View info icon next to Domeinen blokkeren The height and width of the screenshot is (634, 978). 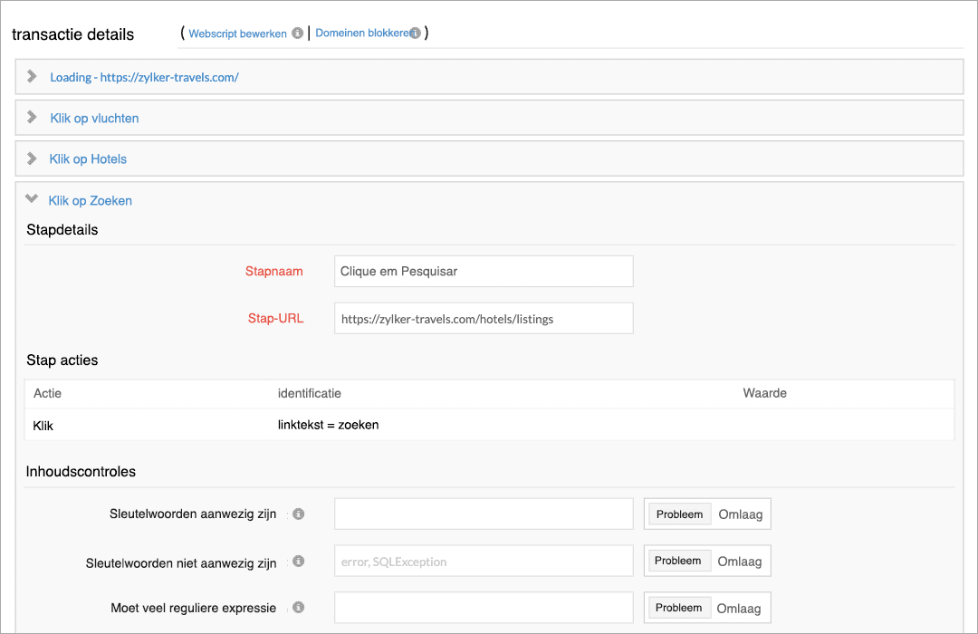point(416,32)
